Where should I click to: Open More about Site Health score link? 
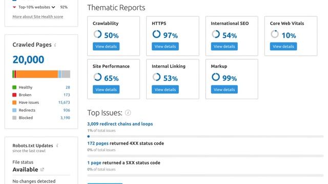[37, 17]
